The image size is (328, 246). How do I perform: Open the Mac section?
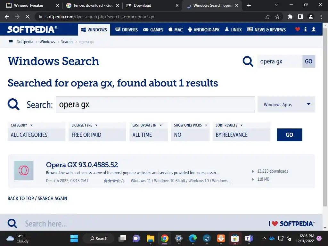coord(176,30)
